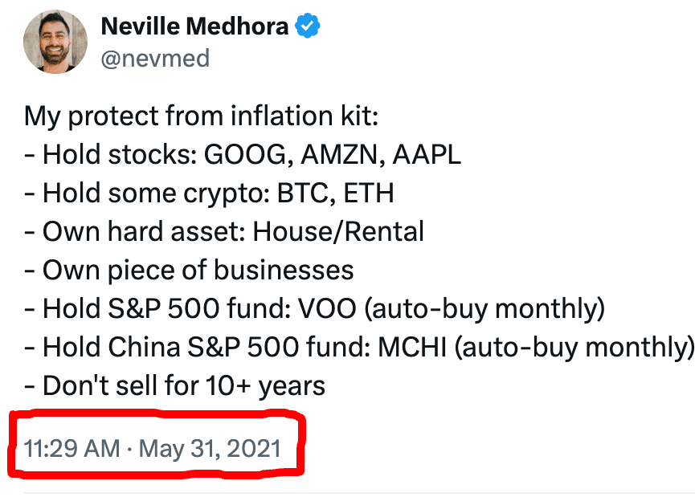Click the "My protect from inflation kit:" line

tap(200, 116)
